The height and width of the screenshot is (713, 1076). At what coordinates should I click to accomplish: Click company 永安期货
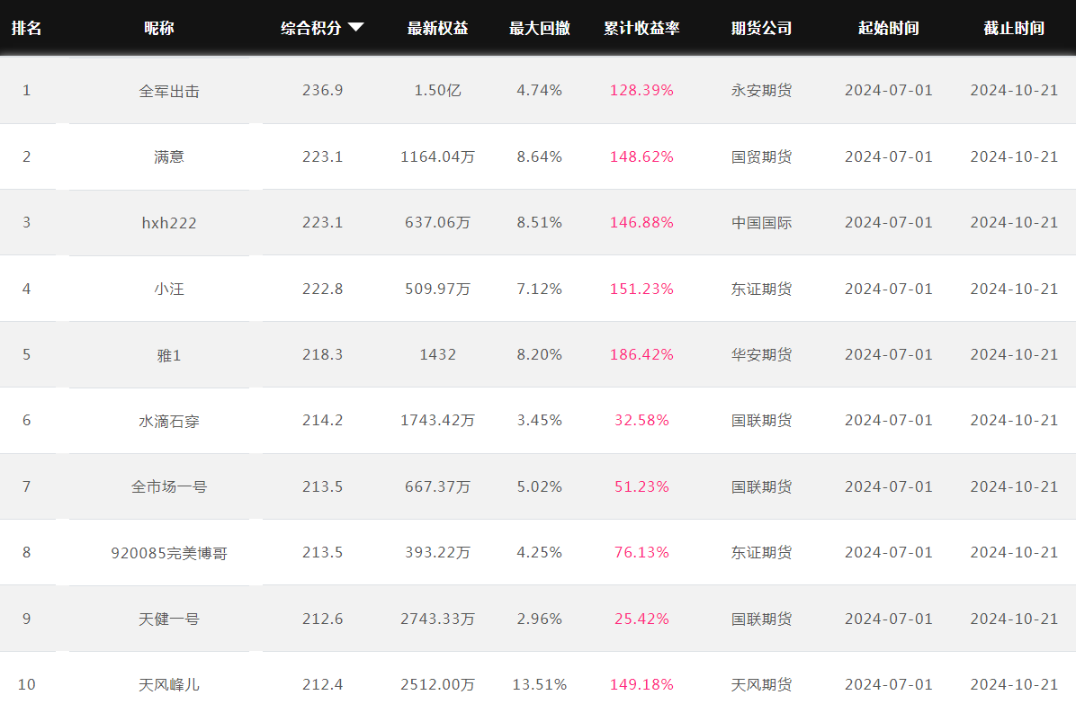(762, 91)
